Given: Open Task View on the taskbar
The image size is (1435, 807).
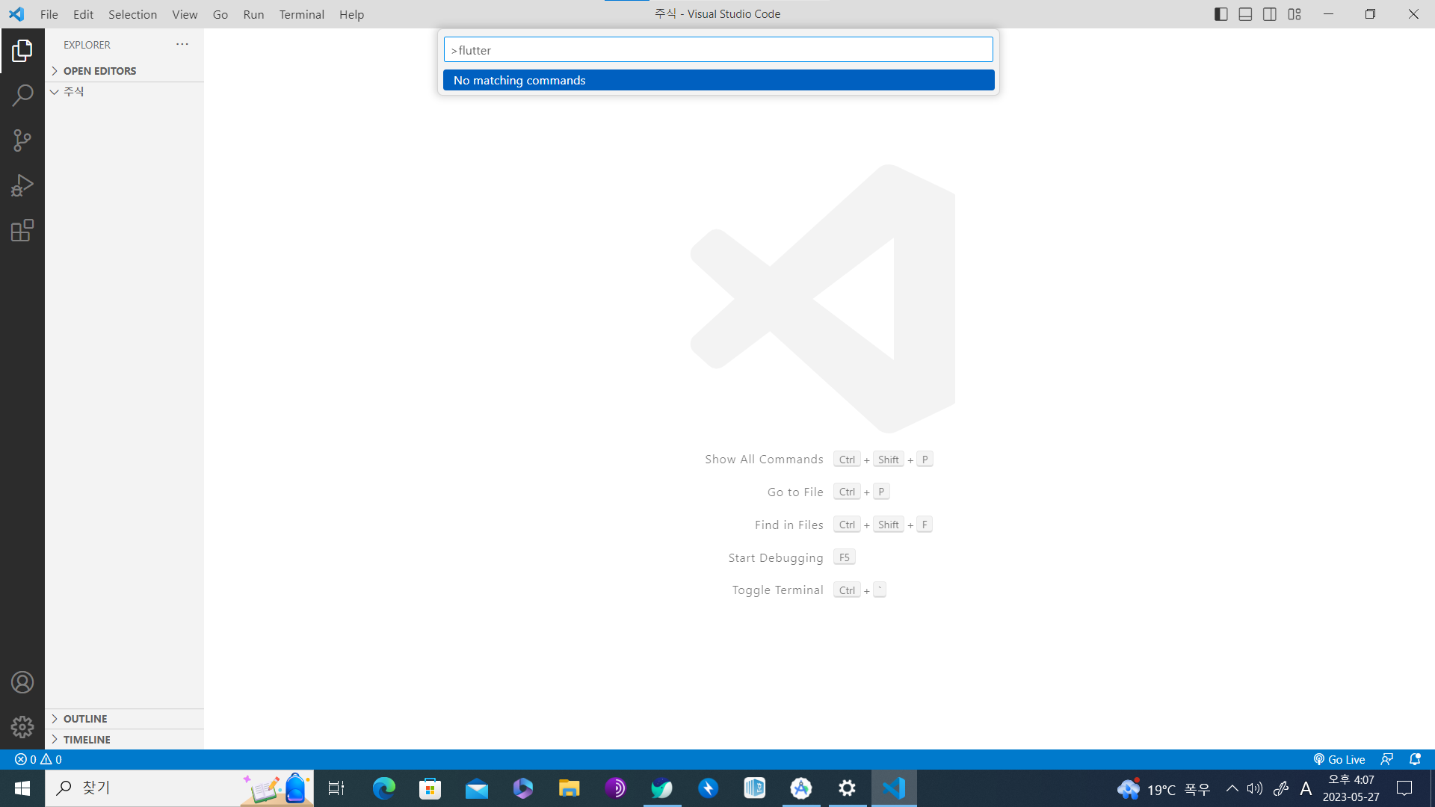Looking at the screenshot, I should pyautogui.click(x=336, y=788).
